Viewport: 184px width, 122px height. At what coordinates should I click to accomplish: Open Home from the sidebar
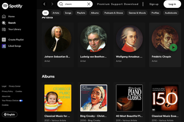[11, 17]
